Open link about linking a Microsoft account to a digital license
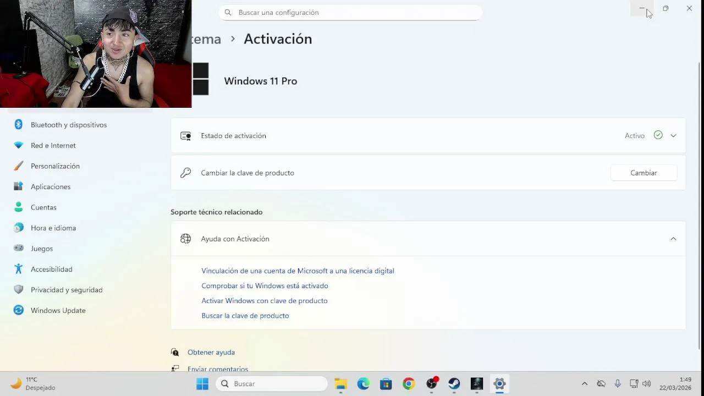Screen dimensions: 704x396 point(298,271)
